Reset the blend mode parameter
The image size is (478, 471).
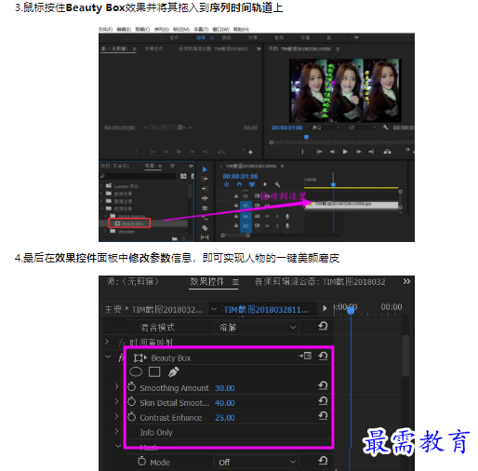point(323,326)
